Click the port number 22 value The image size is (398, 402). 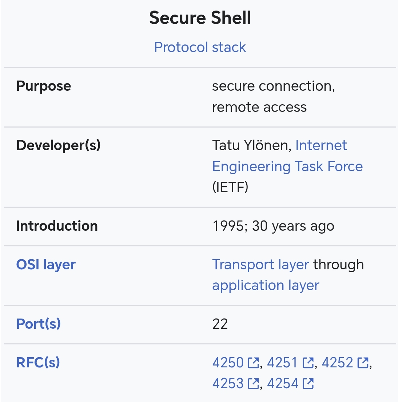pos(220,324)
